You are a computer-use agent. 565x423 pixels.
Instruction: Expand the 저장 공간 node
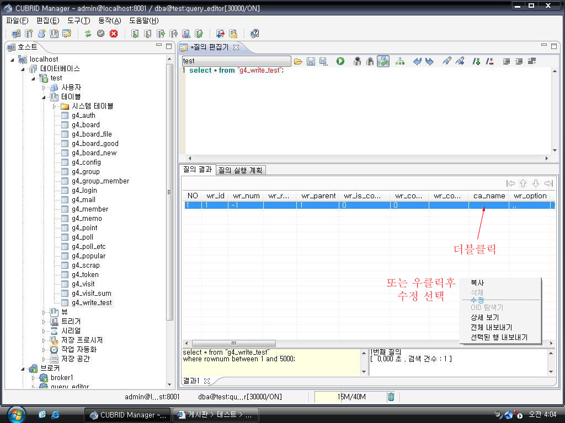pos(44,359)
